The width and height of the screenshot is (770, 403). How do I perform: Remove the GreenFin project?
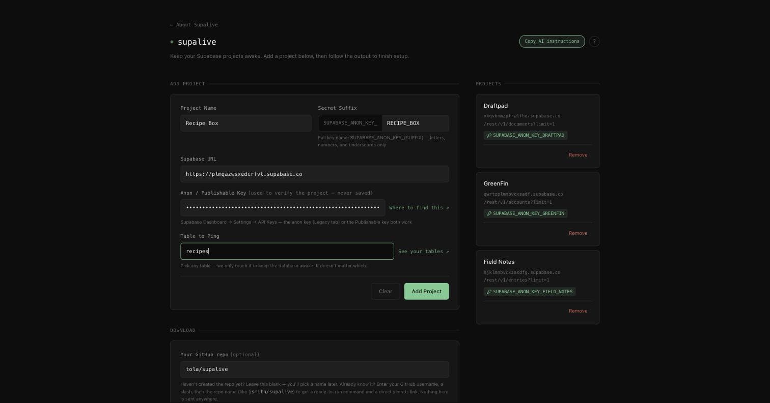coord(578,233)
